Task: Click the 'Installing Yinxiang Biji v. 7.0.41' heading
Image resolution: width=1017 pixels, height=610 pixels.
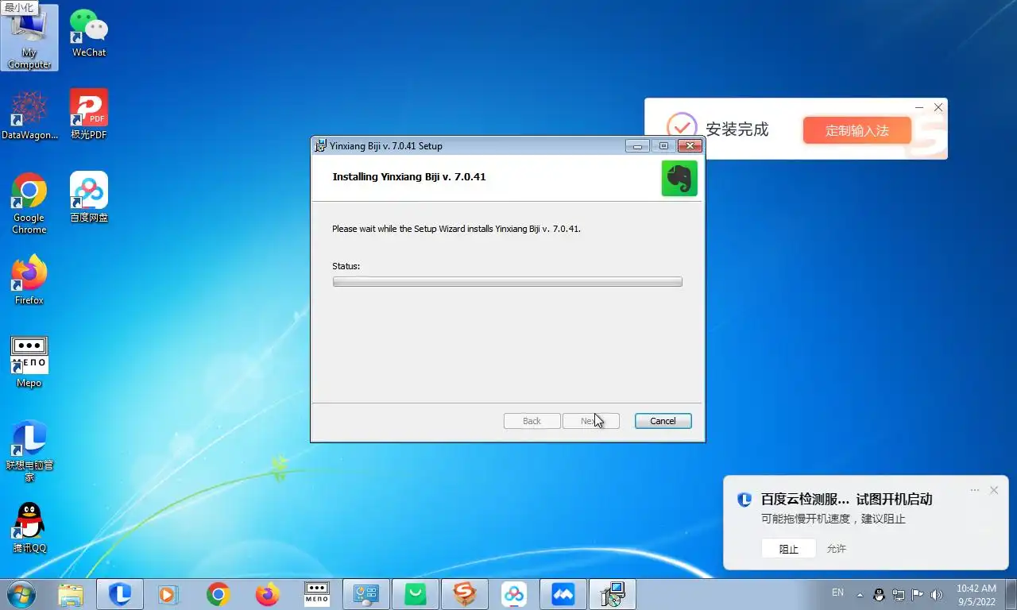Action: pyautogui.click(x=409, y=177)
